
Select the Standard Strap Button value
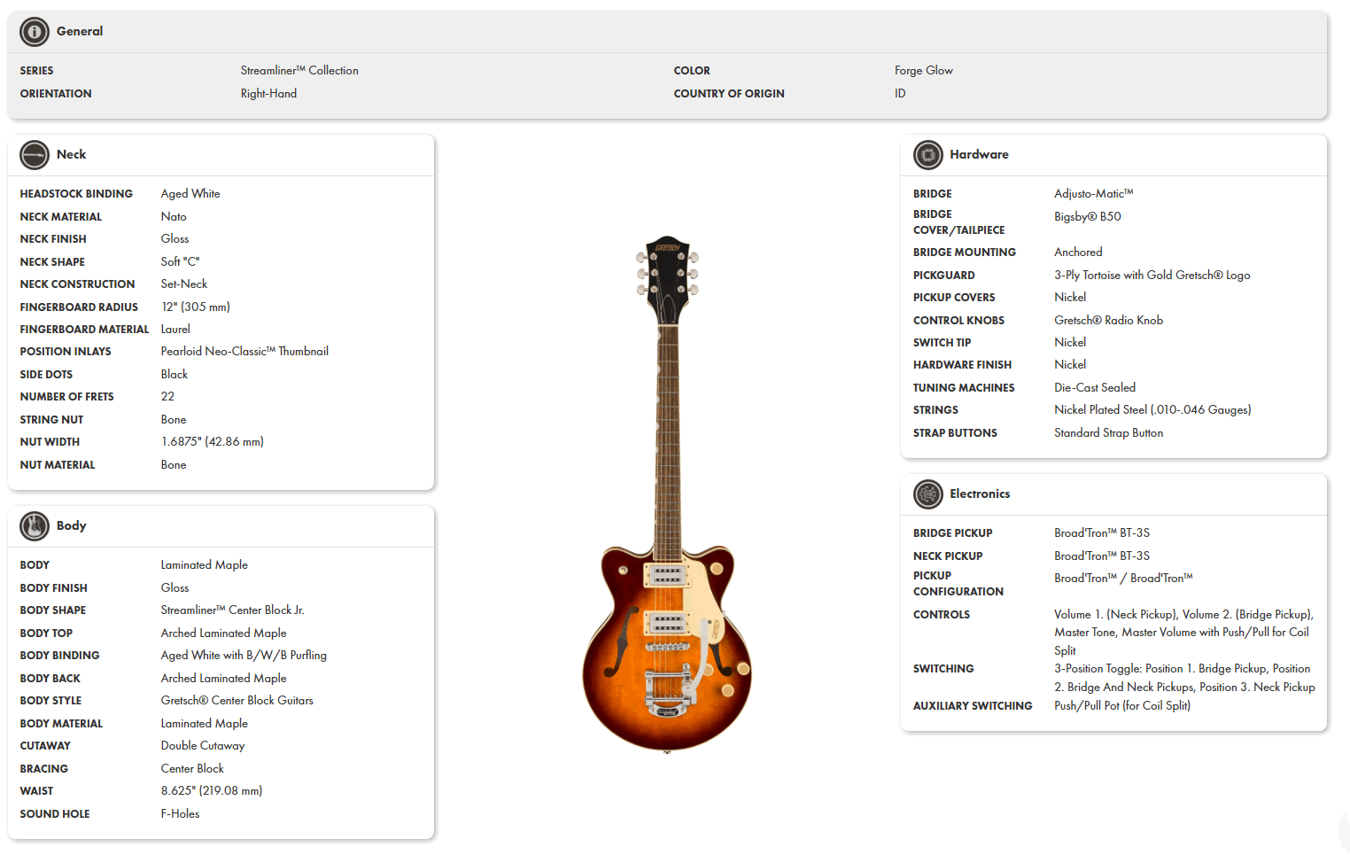pyautogui.click(x=1109, y=432)
